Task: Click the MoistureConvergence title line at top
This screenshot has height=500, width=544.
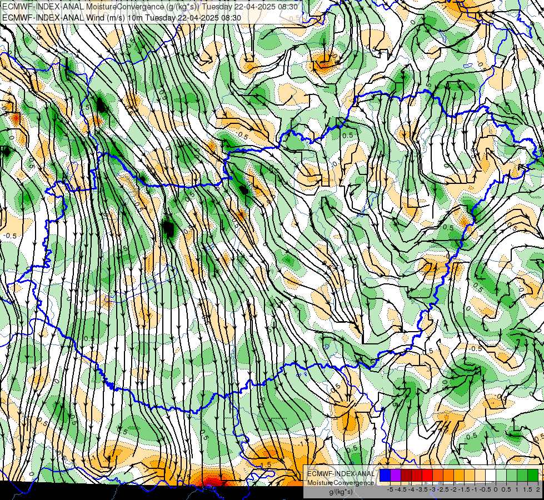Action: click(x=150, y=7)
